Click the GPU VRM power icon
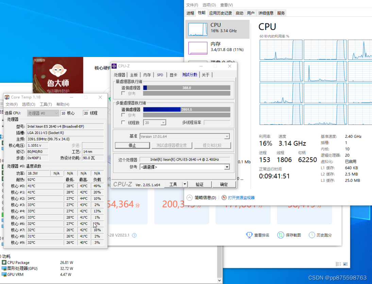The height and width of the screenshot is (284, 372). pyautogui.click(x=4, y=274)
